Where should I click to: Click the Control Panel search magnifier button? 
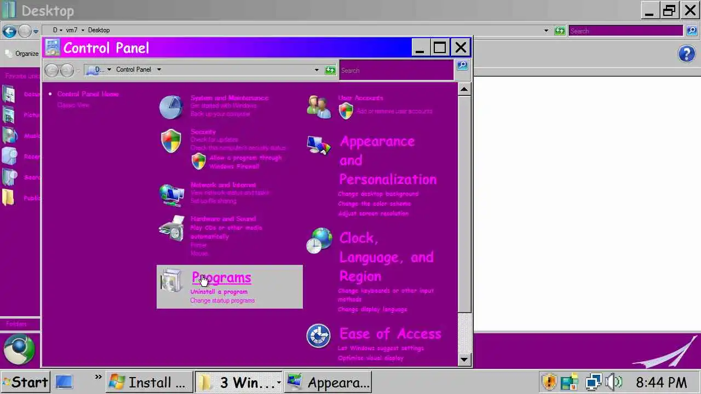click(x=462, y=66)
